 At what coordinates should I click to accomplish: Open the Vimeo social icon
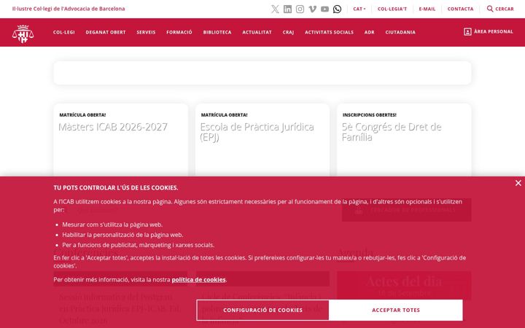[312, 9]
